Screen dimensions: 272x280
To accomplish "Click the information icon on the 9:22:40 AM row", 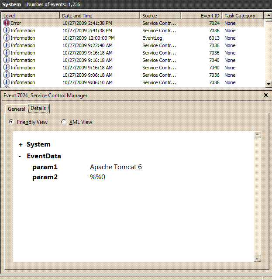I will coord(7,45).
